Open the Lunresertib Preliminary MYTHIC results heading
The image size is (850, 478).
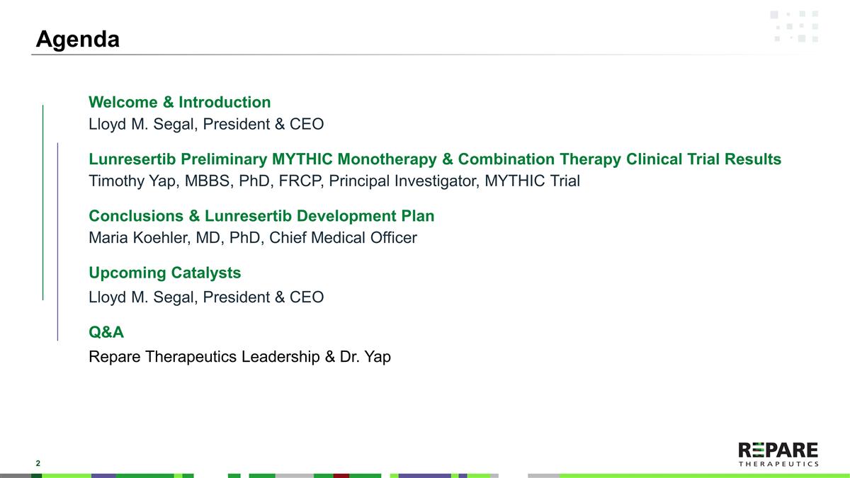434,159
